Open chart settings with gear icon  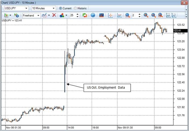[x=16, y=15]
